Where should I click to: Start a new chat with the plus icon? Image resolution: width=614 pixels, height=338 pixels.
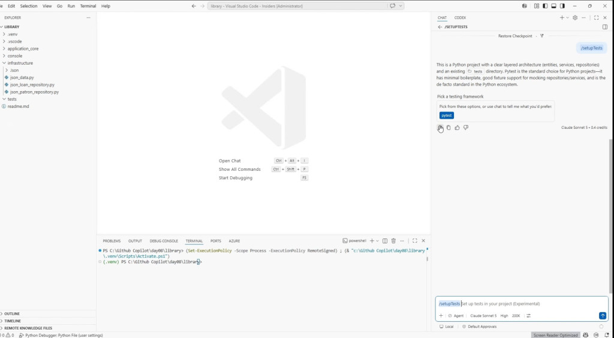click(x=562, y=17)
